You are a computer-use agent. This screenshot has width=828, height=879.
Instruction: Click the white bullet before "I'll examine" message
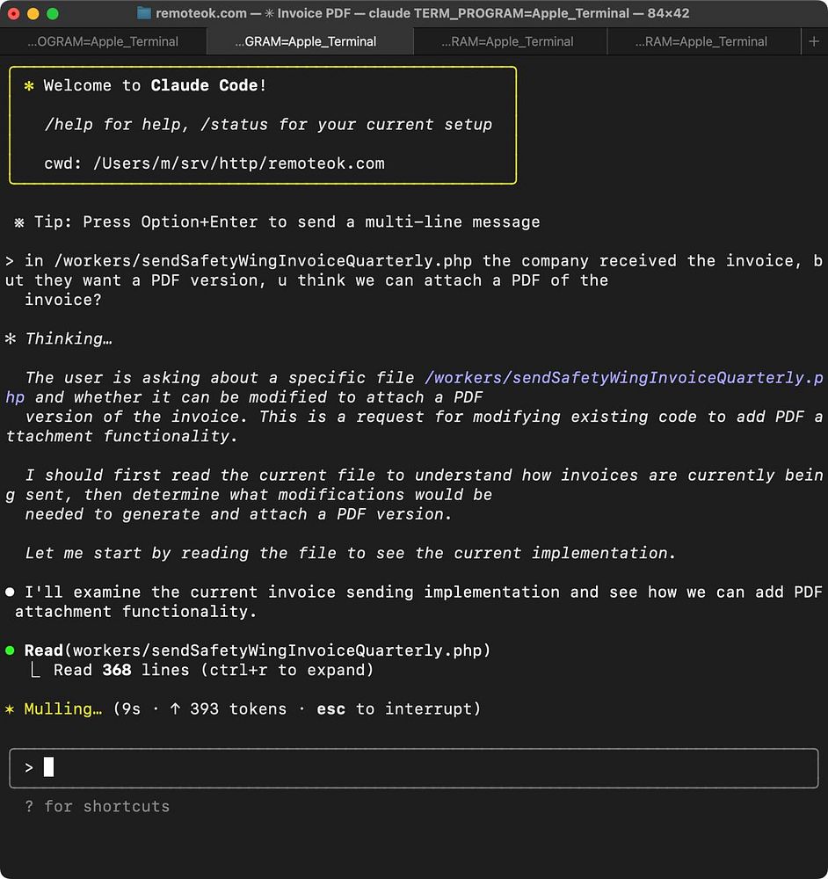click(x=11, y=592)
